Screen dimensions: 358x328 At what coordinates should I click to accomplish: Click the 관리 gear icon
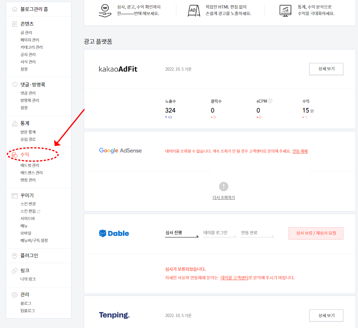point(15,295)
